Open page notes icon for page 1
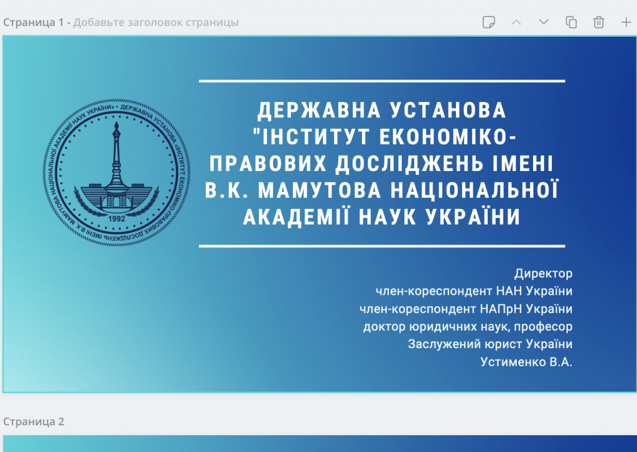Image resolution: width=637 pixels, height=452 pixels. tap(489, 22)
